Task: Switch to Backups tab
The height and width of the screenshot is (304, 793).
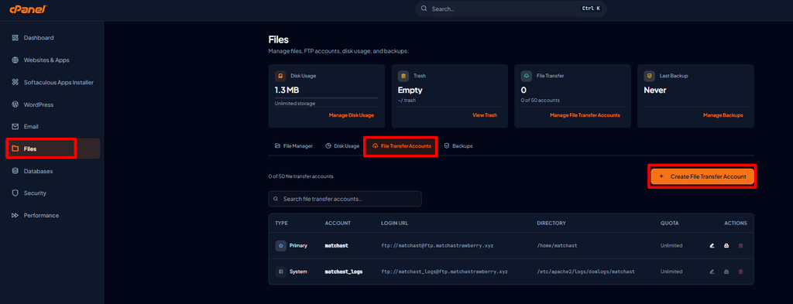Action: (458, 146)
